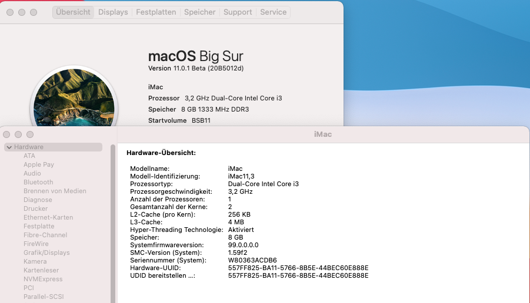Select Bluetooth in the sidebar
The height and width of the screenshot is (303, 530).
pos(38,182)
